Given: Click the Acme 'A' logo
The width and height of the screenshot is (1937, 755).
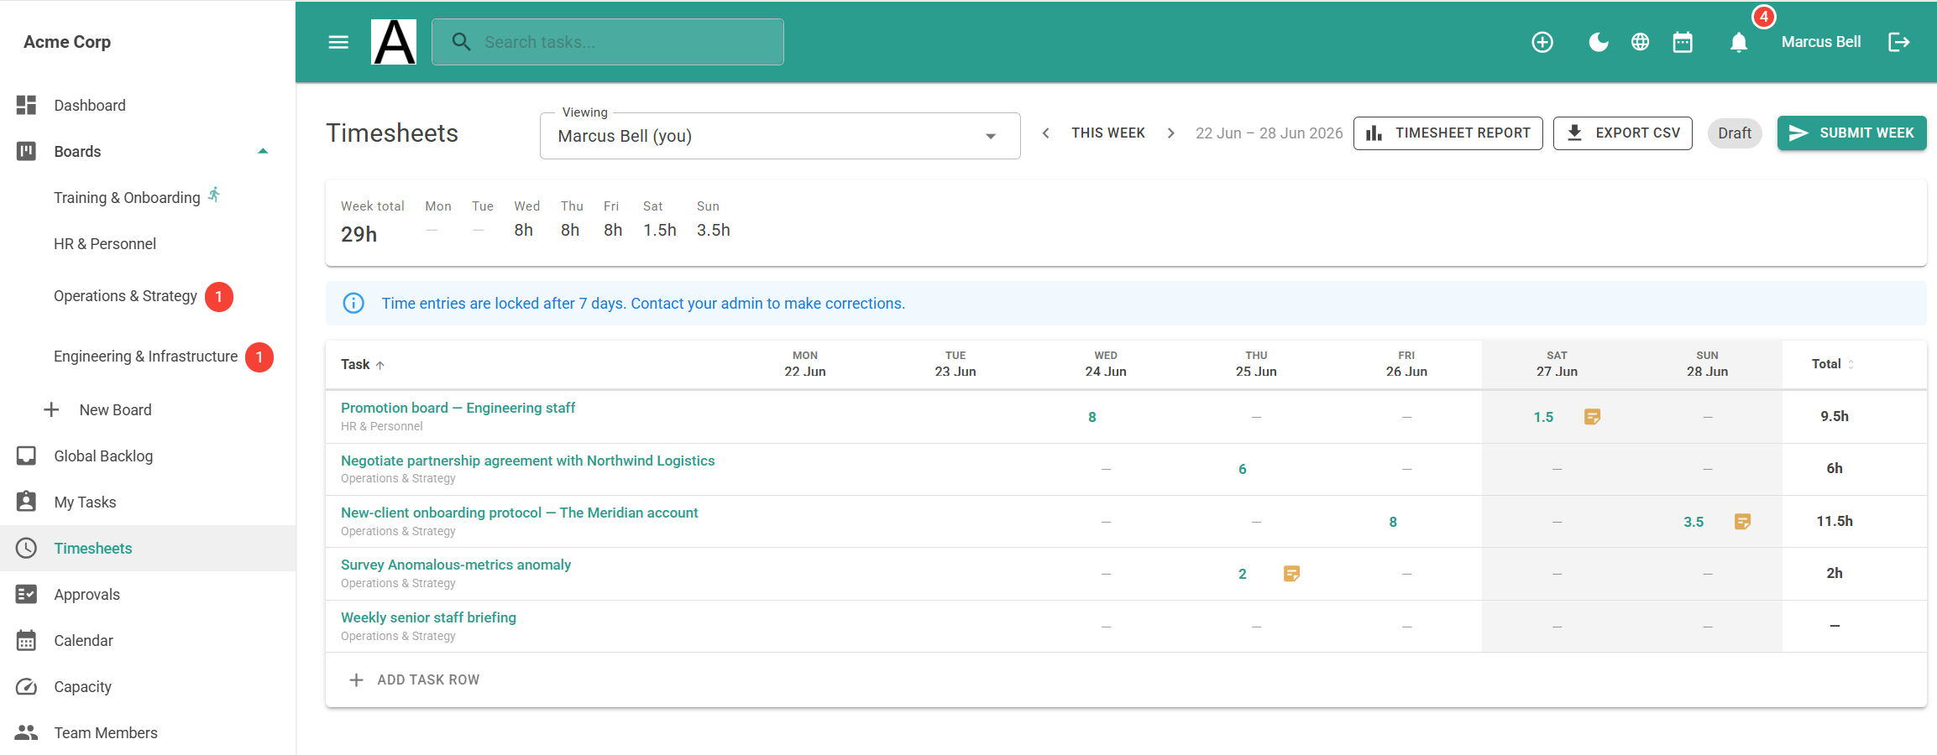Looking at the screenshot, I should coord(394,42).
